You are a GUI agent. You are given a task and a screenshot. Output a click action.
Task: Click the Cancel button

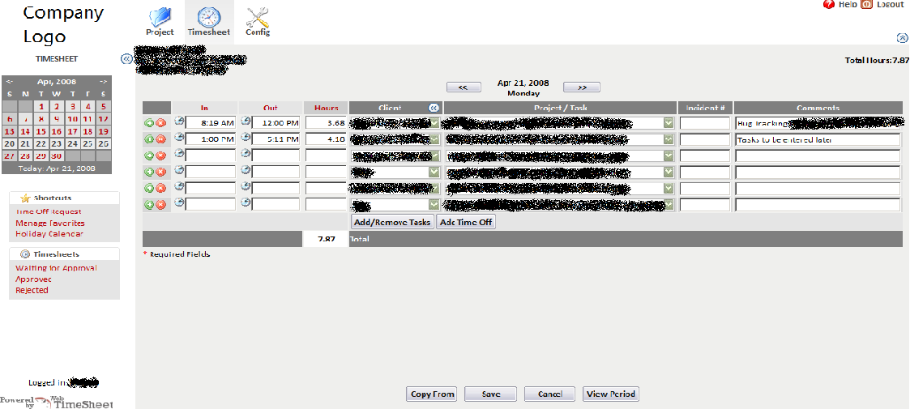pyautogui.click(x=549, y=394)
